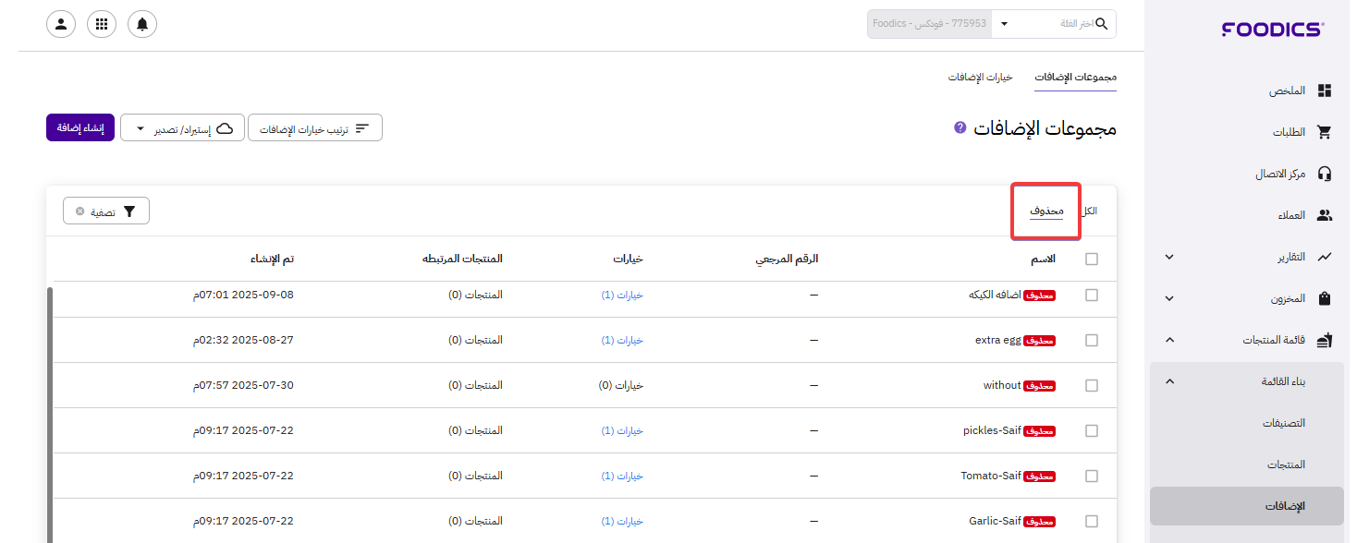This screenshot has height=543, width=1357.
Task: Open the user profile icon
Action: coord(61,24)
